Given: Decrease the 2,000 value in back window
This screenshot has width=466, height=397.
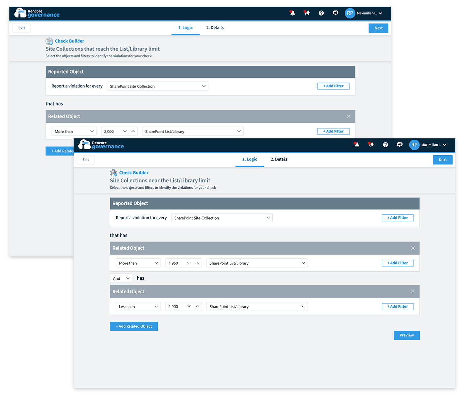Looking at the screenshot, I should click(x=125, y=131).
